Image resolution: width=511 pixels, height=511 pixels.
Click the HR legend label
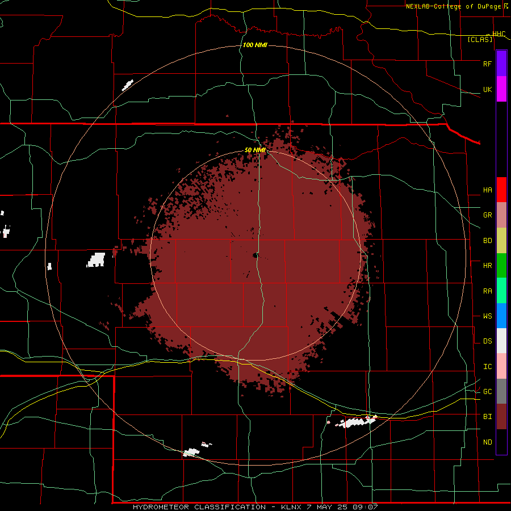(x=487, y=266)
